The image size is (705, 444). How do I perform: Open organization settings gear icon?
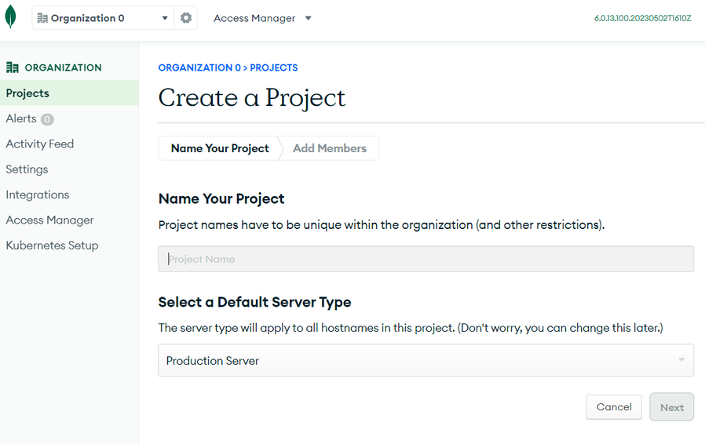pos(186,18)
